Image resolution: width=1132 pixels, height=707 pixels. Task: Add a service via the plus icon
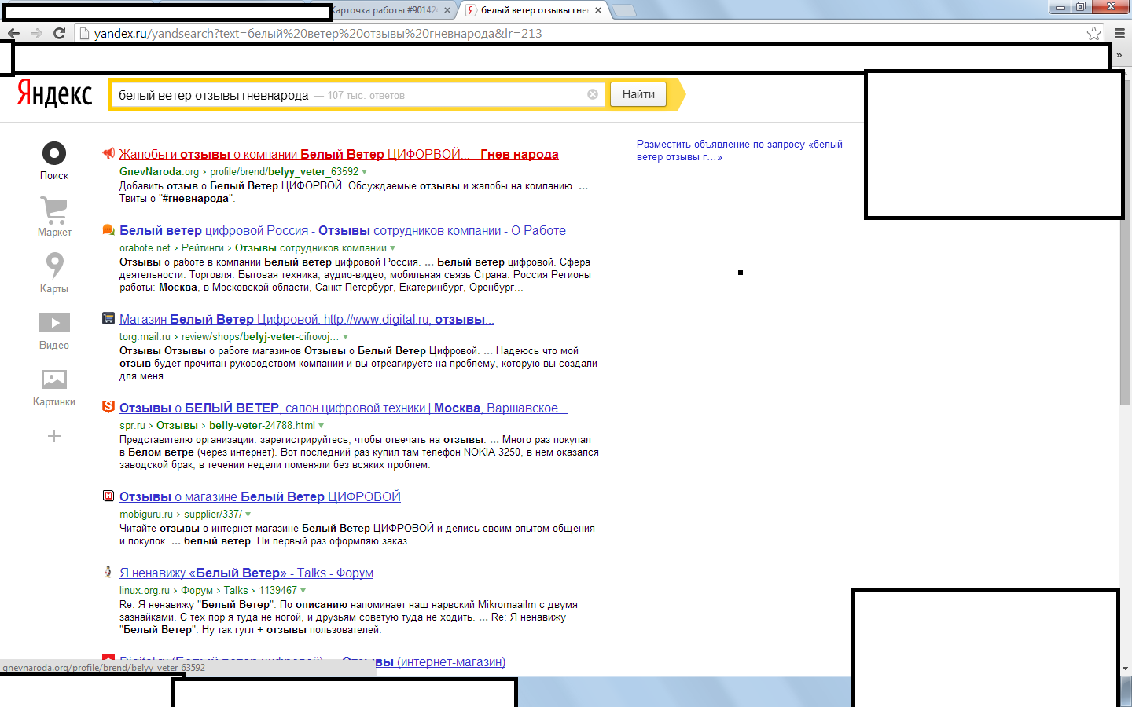54,436
